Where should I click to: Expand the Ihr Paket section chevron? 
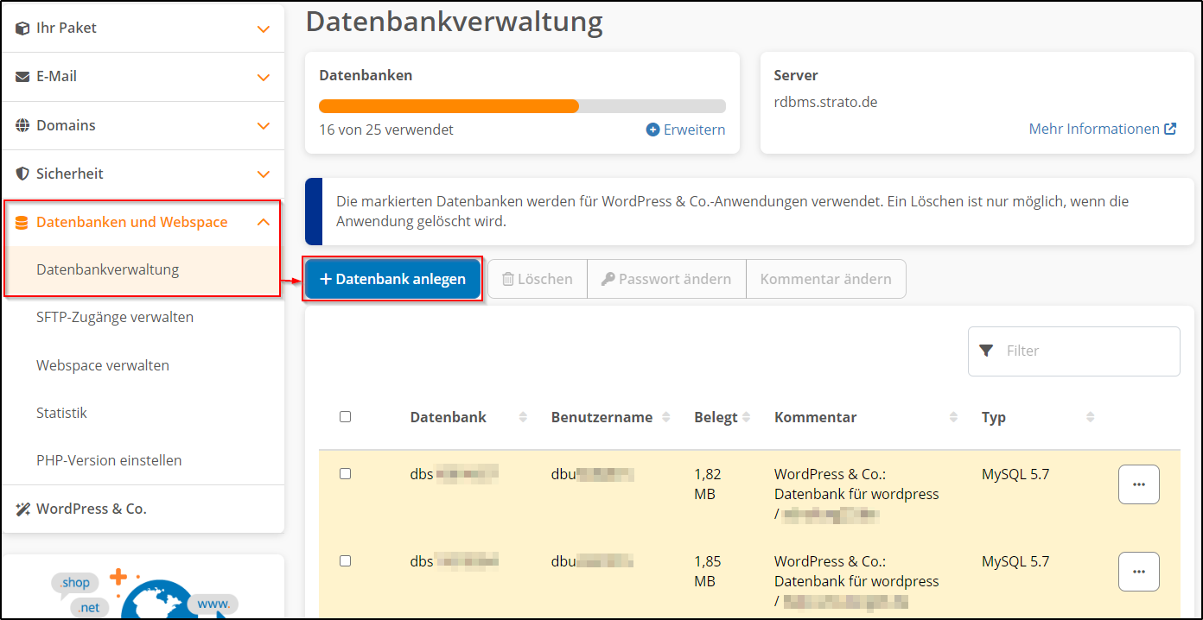[264, 29]
